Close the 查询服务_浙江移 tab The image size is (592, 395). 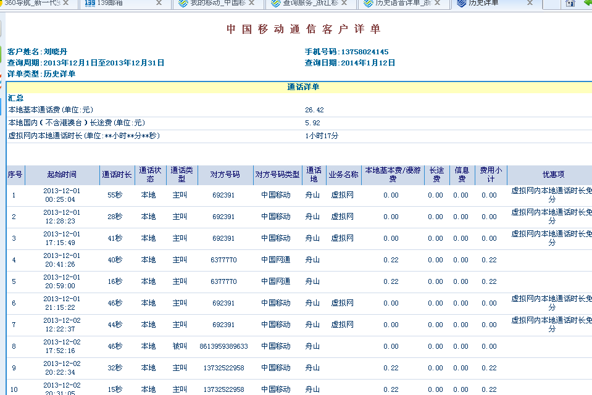pos(344,3)
